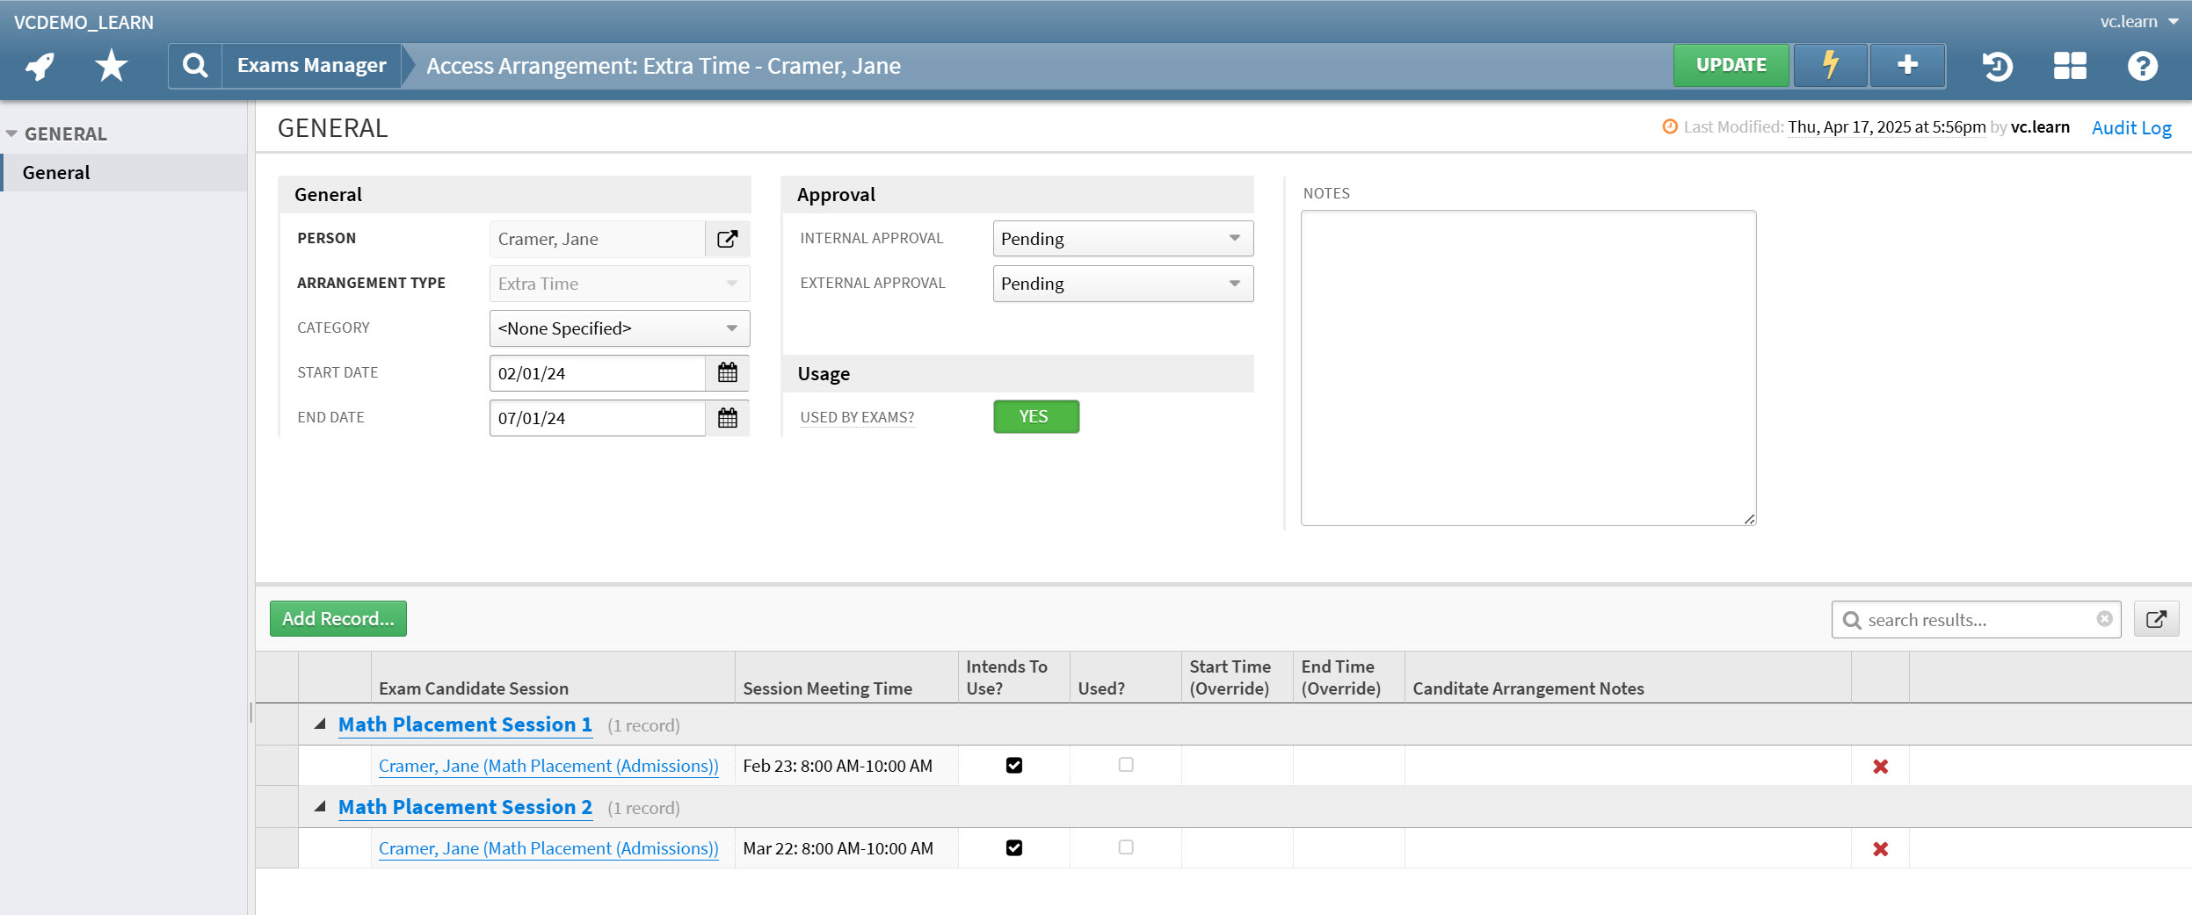Delete the Math Placement Session 1 record

pos(1880,767)
